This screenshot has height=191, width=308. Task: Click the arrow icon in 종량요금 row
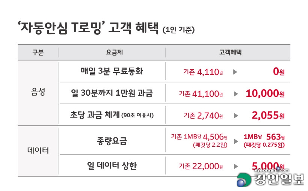236,141
